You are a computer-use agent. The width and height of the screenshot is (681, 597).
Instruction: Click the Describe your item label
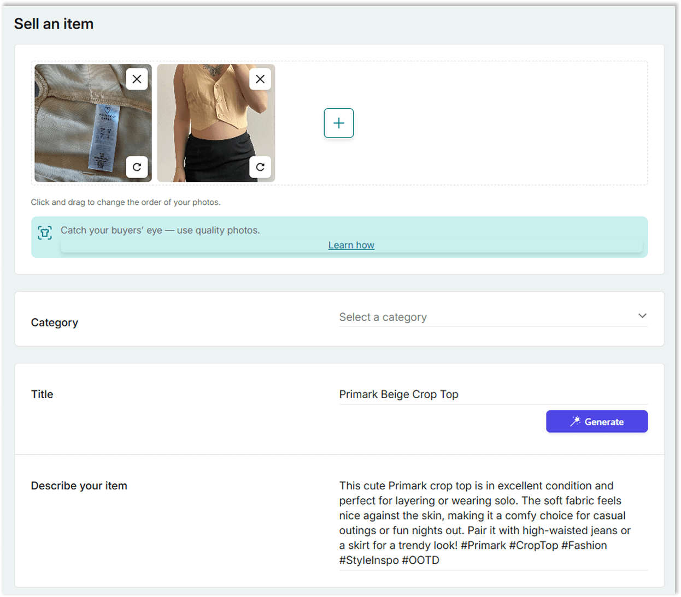click(79, 486)
